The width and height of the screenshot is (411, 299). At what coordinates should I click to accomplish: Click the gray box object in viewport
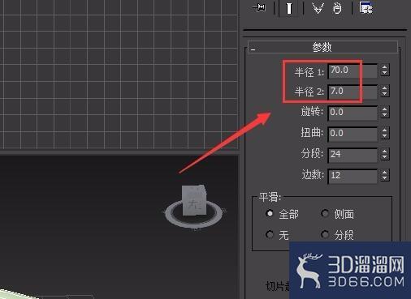point(194,200)
